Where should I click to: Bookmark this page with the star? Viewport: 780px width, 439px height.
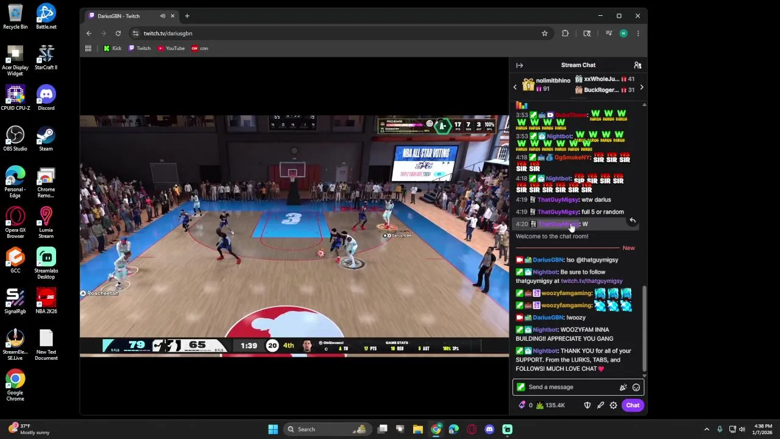pyautogui.click(x=545, y=34)
